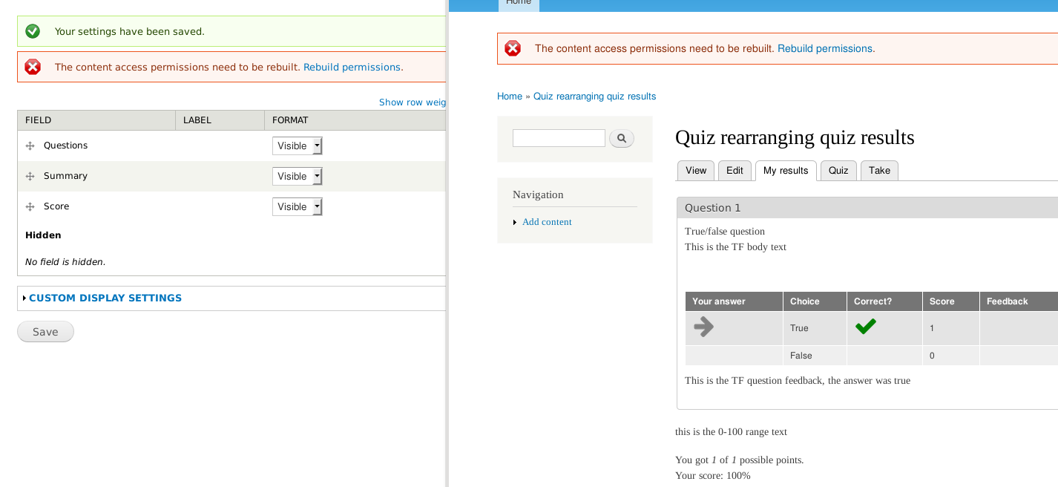Click the drag handle beside Summary field
This screenshot has width=1058, height=487.
(x=30, y=176)
